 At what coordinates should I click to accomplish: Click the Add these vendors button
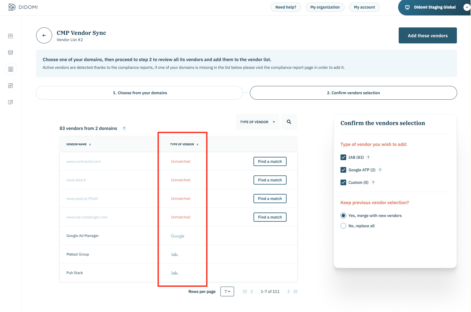[x=428, y=35]
